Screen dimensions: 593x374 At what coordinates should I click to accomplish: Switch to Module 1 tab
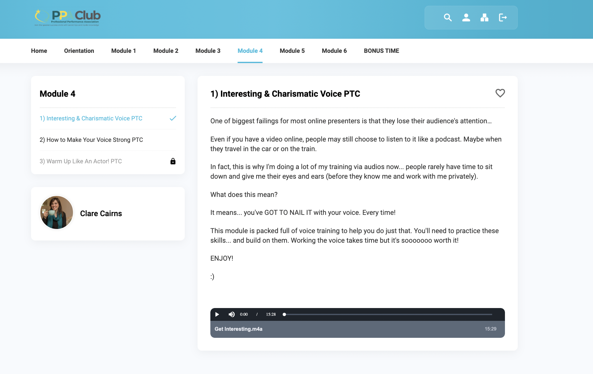(x=124, y=51)
